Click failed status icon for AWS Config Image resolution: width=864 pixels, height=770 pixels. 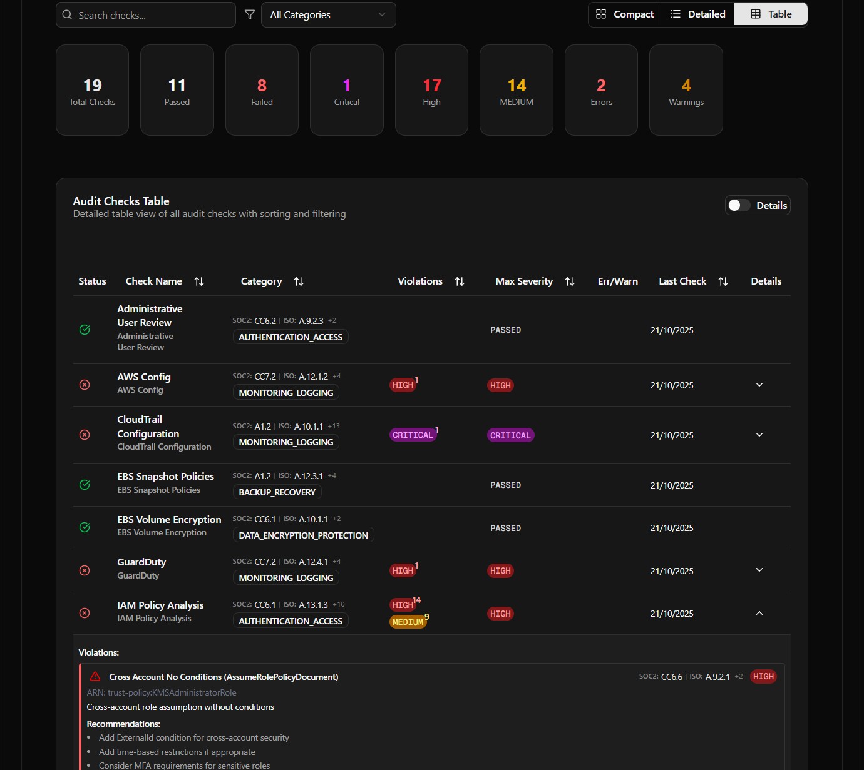(x=85, y=385)
